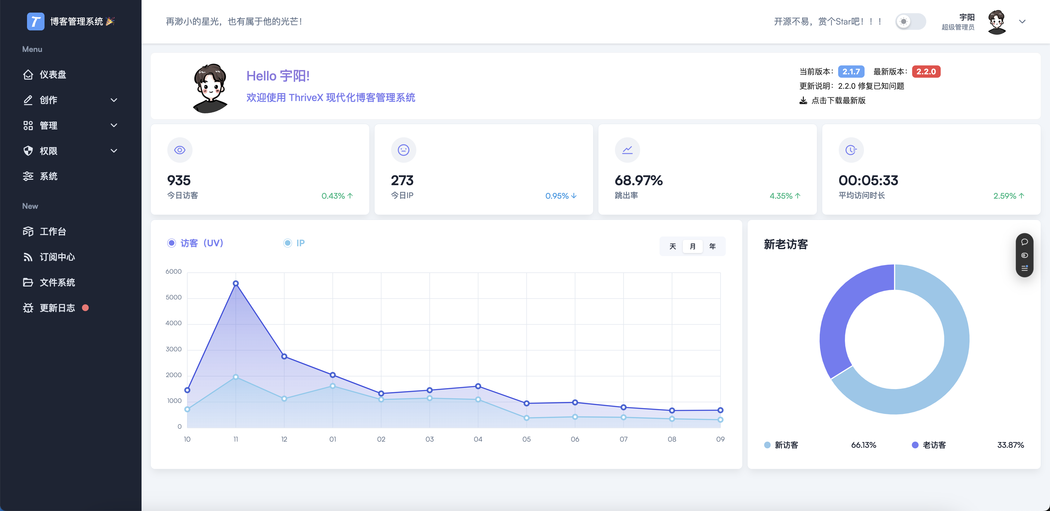
Task: Click the 博客管理系统 title
Action: 77,21
